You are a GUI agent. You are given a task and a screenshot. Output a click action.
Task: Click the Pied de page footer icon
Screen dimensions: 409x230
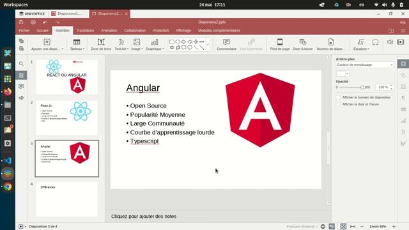pyautogui.click(x=280, y=42)
